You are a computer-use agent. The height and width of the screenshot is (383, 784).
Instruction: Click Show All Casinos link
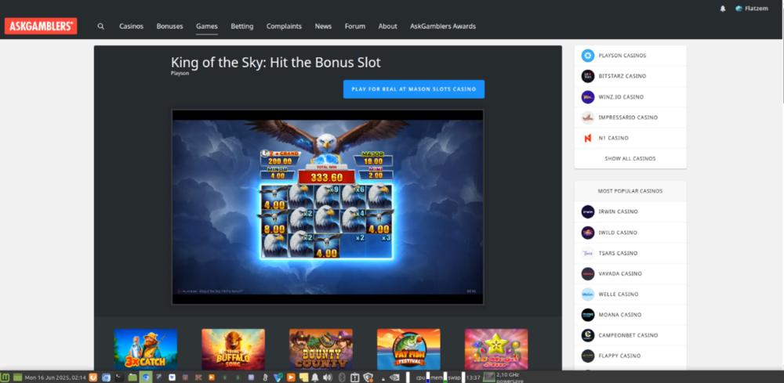[x=630, y=158]
